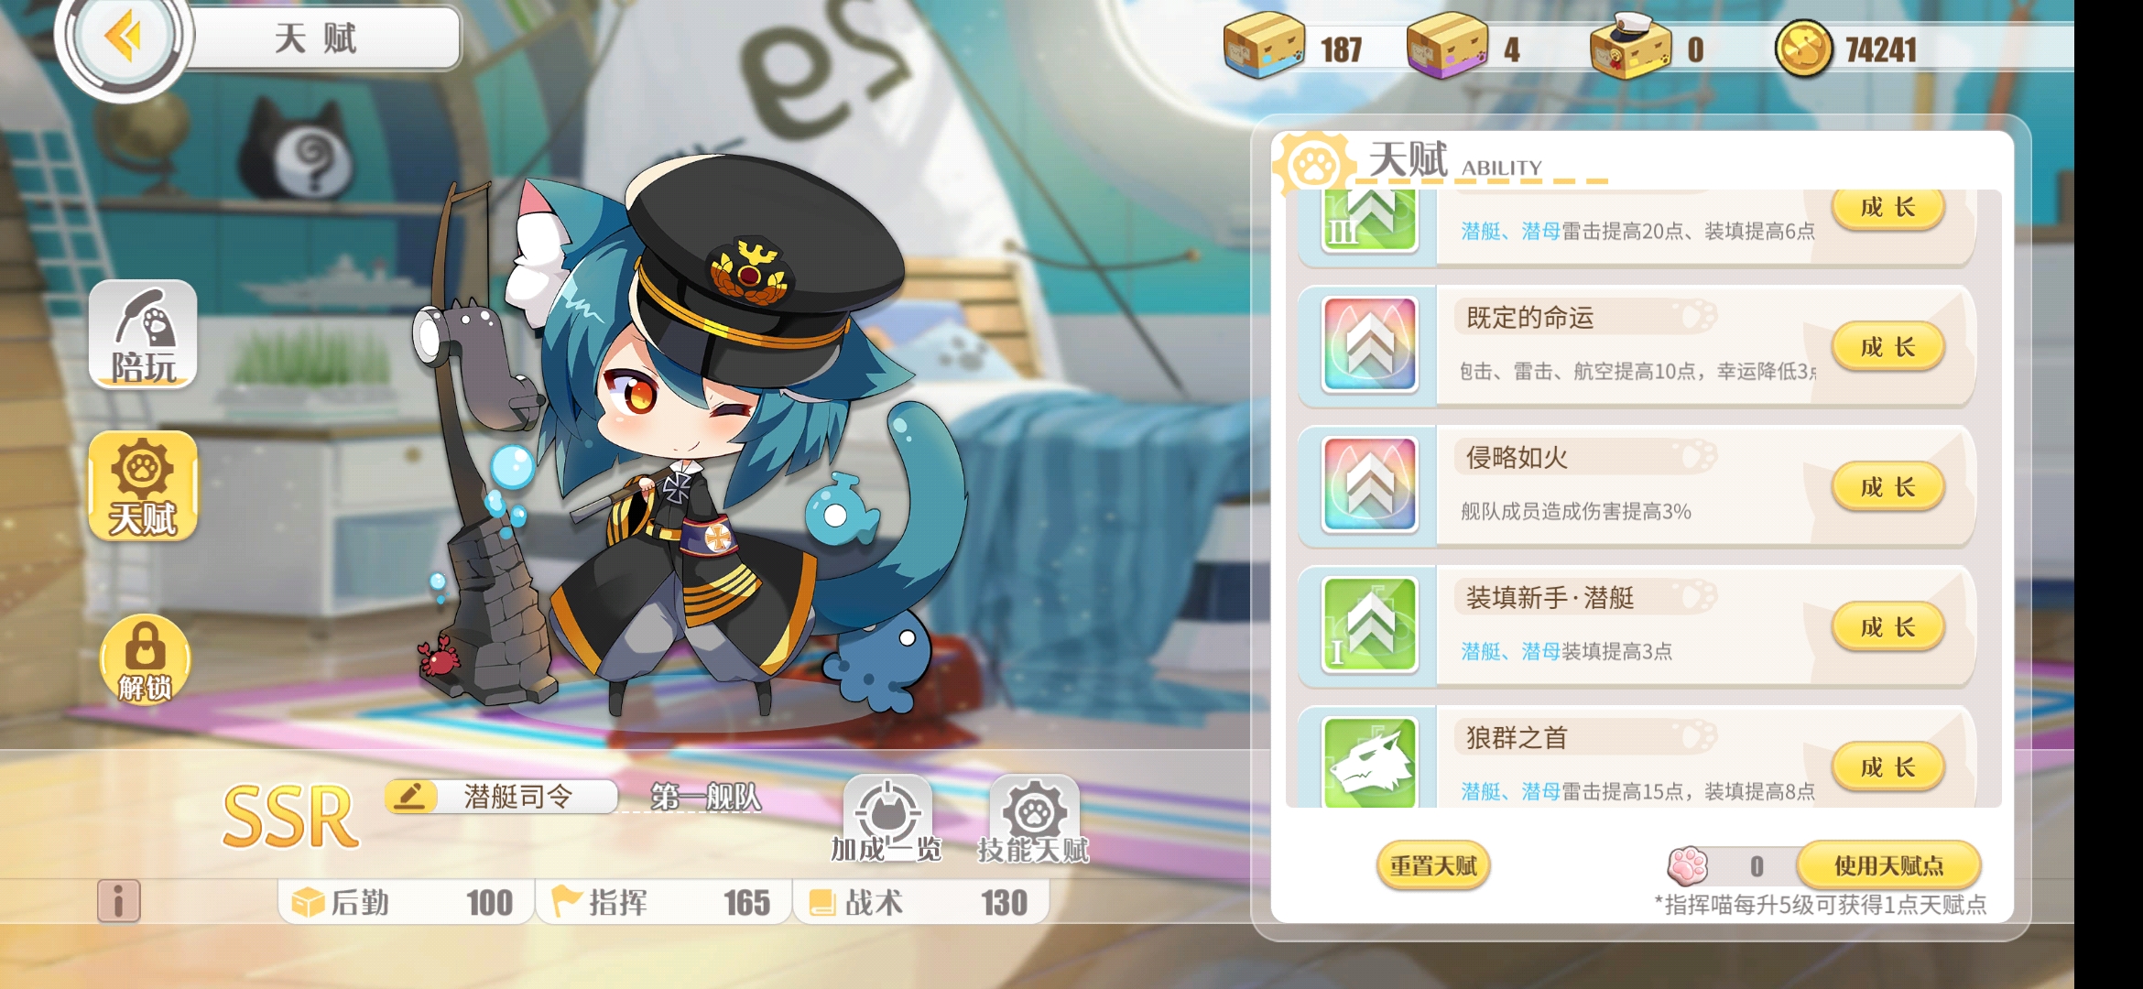Tap 重置天赋 reset talent button
The height and width of the screenshot is (989, 2143).
coord(1433,865)
